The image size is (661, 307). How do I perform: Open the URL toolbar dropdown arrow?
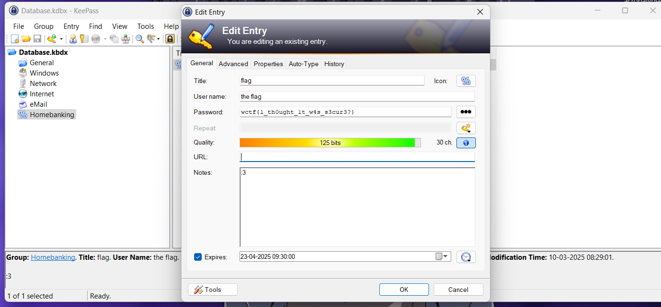pyautogui.click(x=105, y=39)
